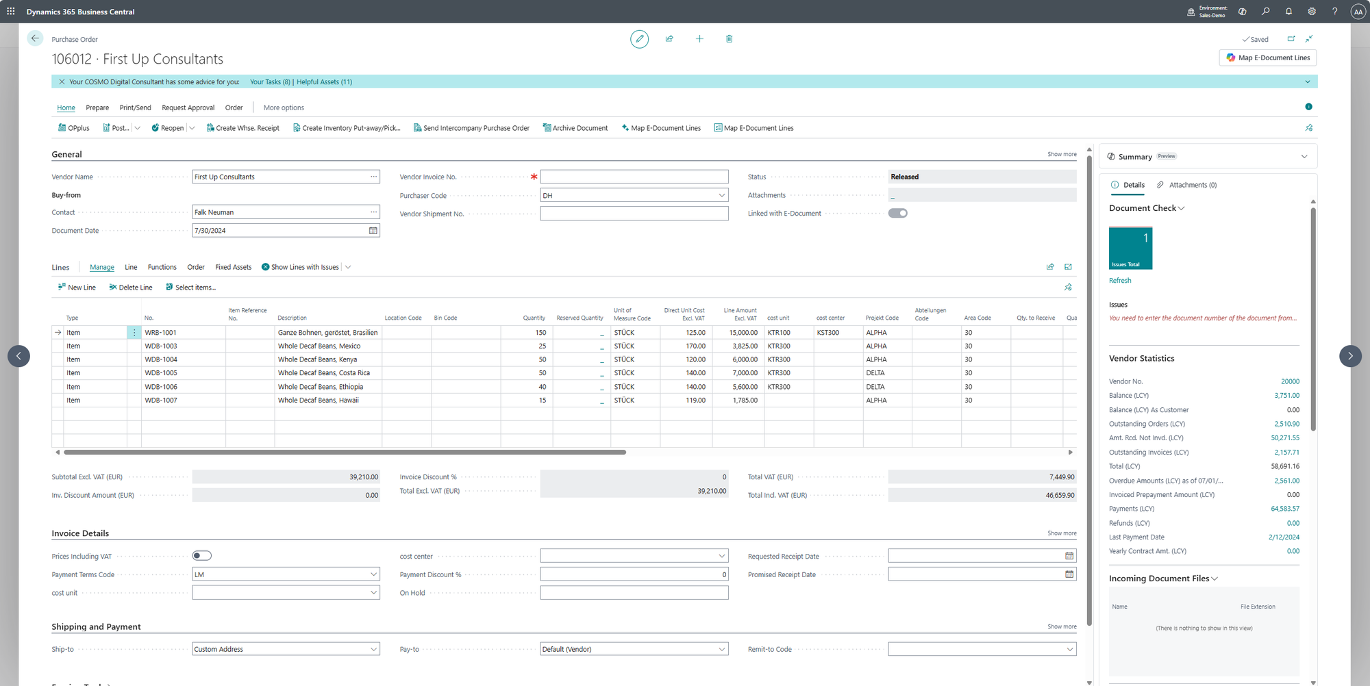Open the Purchaser Code dropdown

(x=721, y=196)
